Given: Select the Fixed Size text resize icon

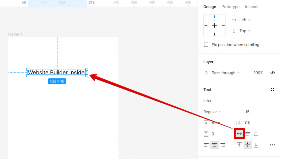Looking at the screenshot, I should pos(255,134).
